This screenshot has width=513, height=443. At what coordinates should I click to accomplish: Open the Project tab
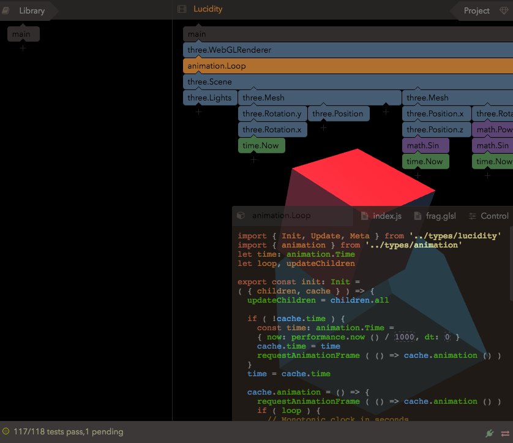coord(476,11)
